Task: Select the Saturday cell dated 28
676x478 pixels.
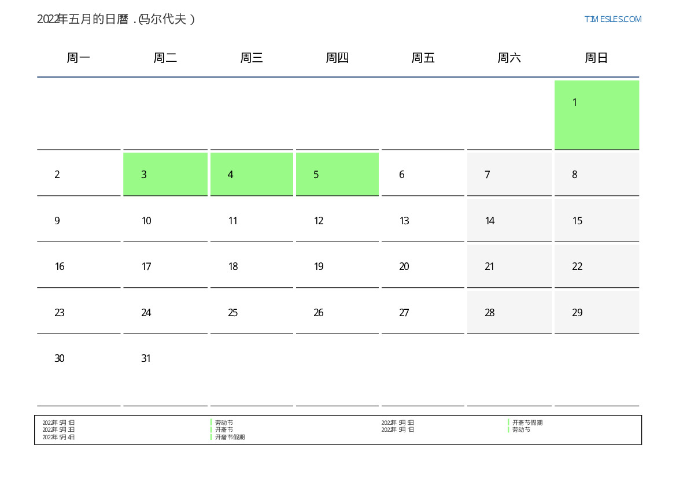Action: point(509,312)
